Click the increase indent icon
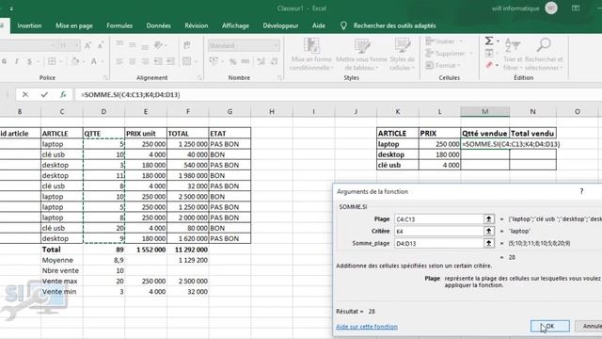Viewport: 602px width, 339px height. click(170, 61)
